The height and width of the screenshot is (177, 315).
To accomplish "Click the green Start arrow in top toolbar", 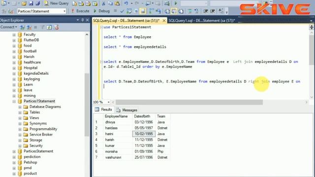I will pyautogui.click(x=176, y=3).
